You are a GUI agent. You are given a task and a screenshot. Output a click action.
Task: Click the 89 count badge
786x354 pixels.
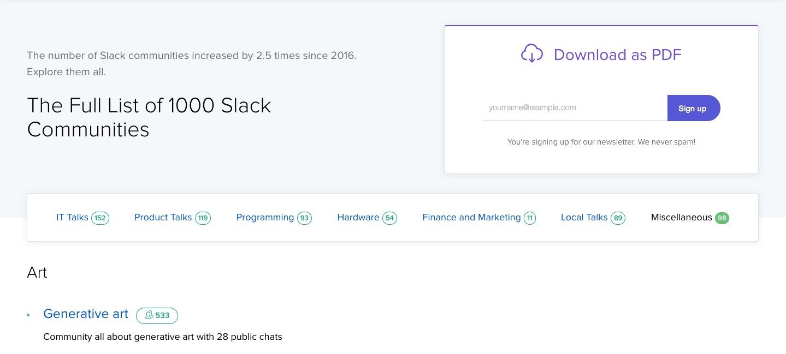click(618, 218)
